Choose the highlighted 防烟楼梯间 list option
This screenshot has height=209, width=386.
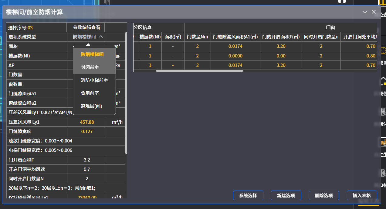tap(92, 54)
